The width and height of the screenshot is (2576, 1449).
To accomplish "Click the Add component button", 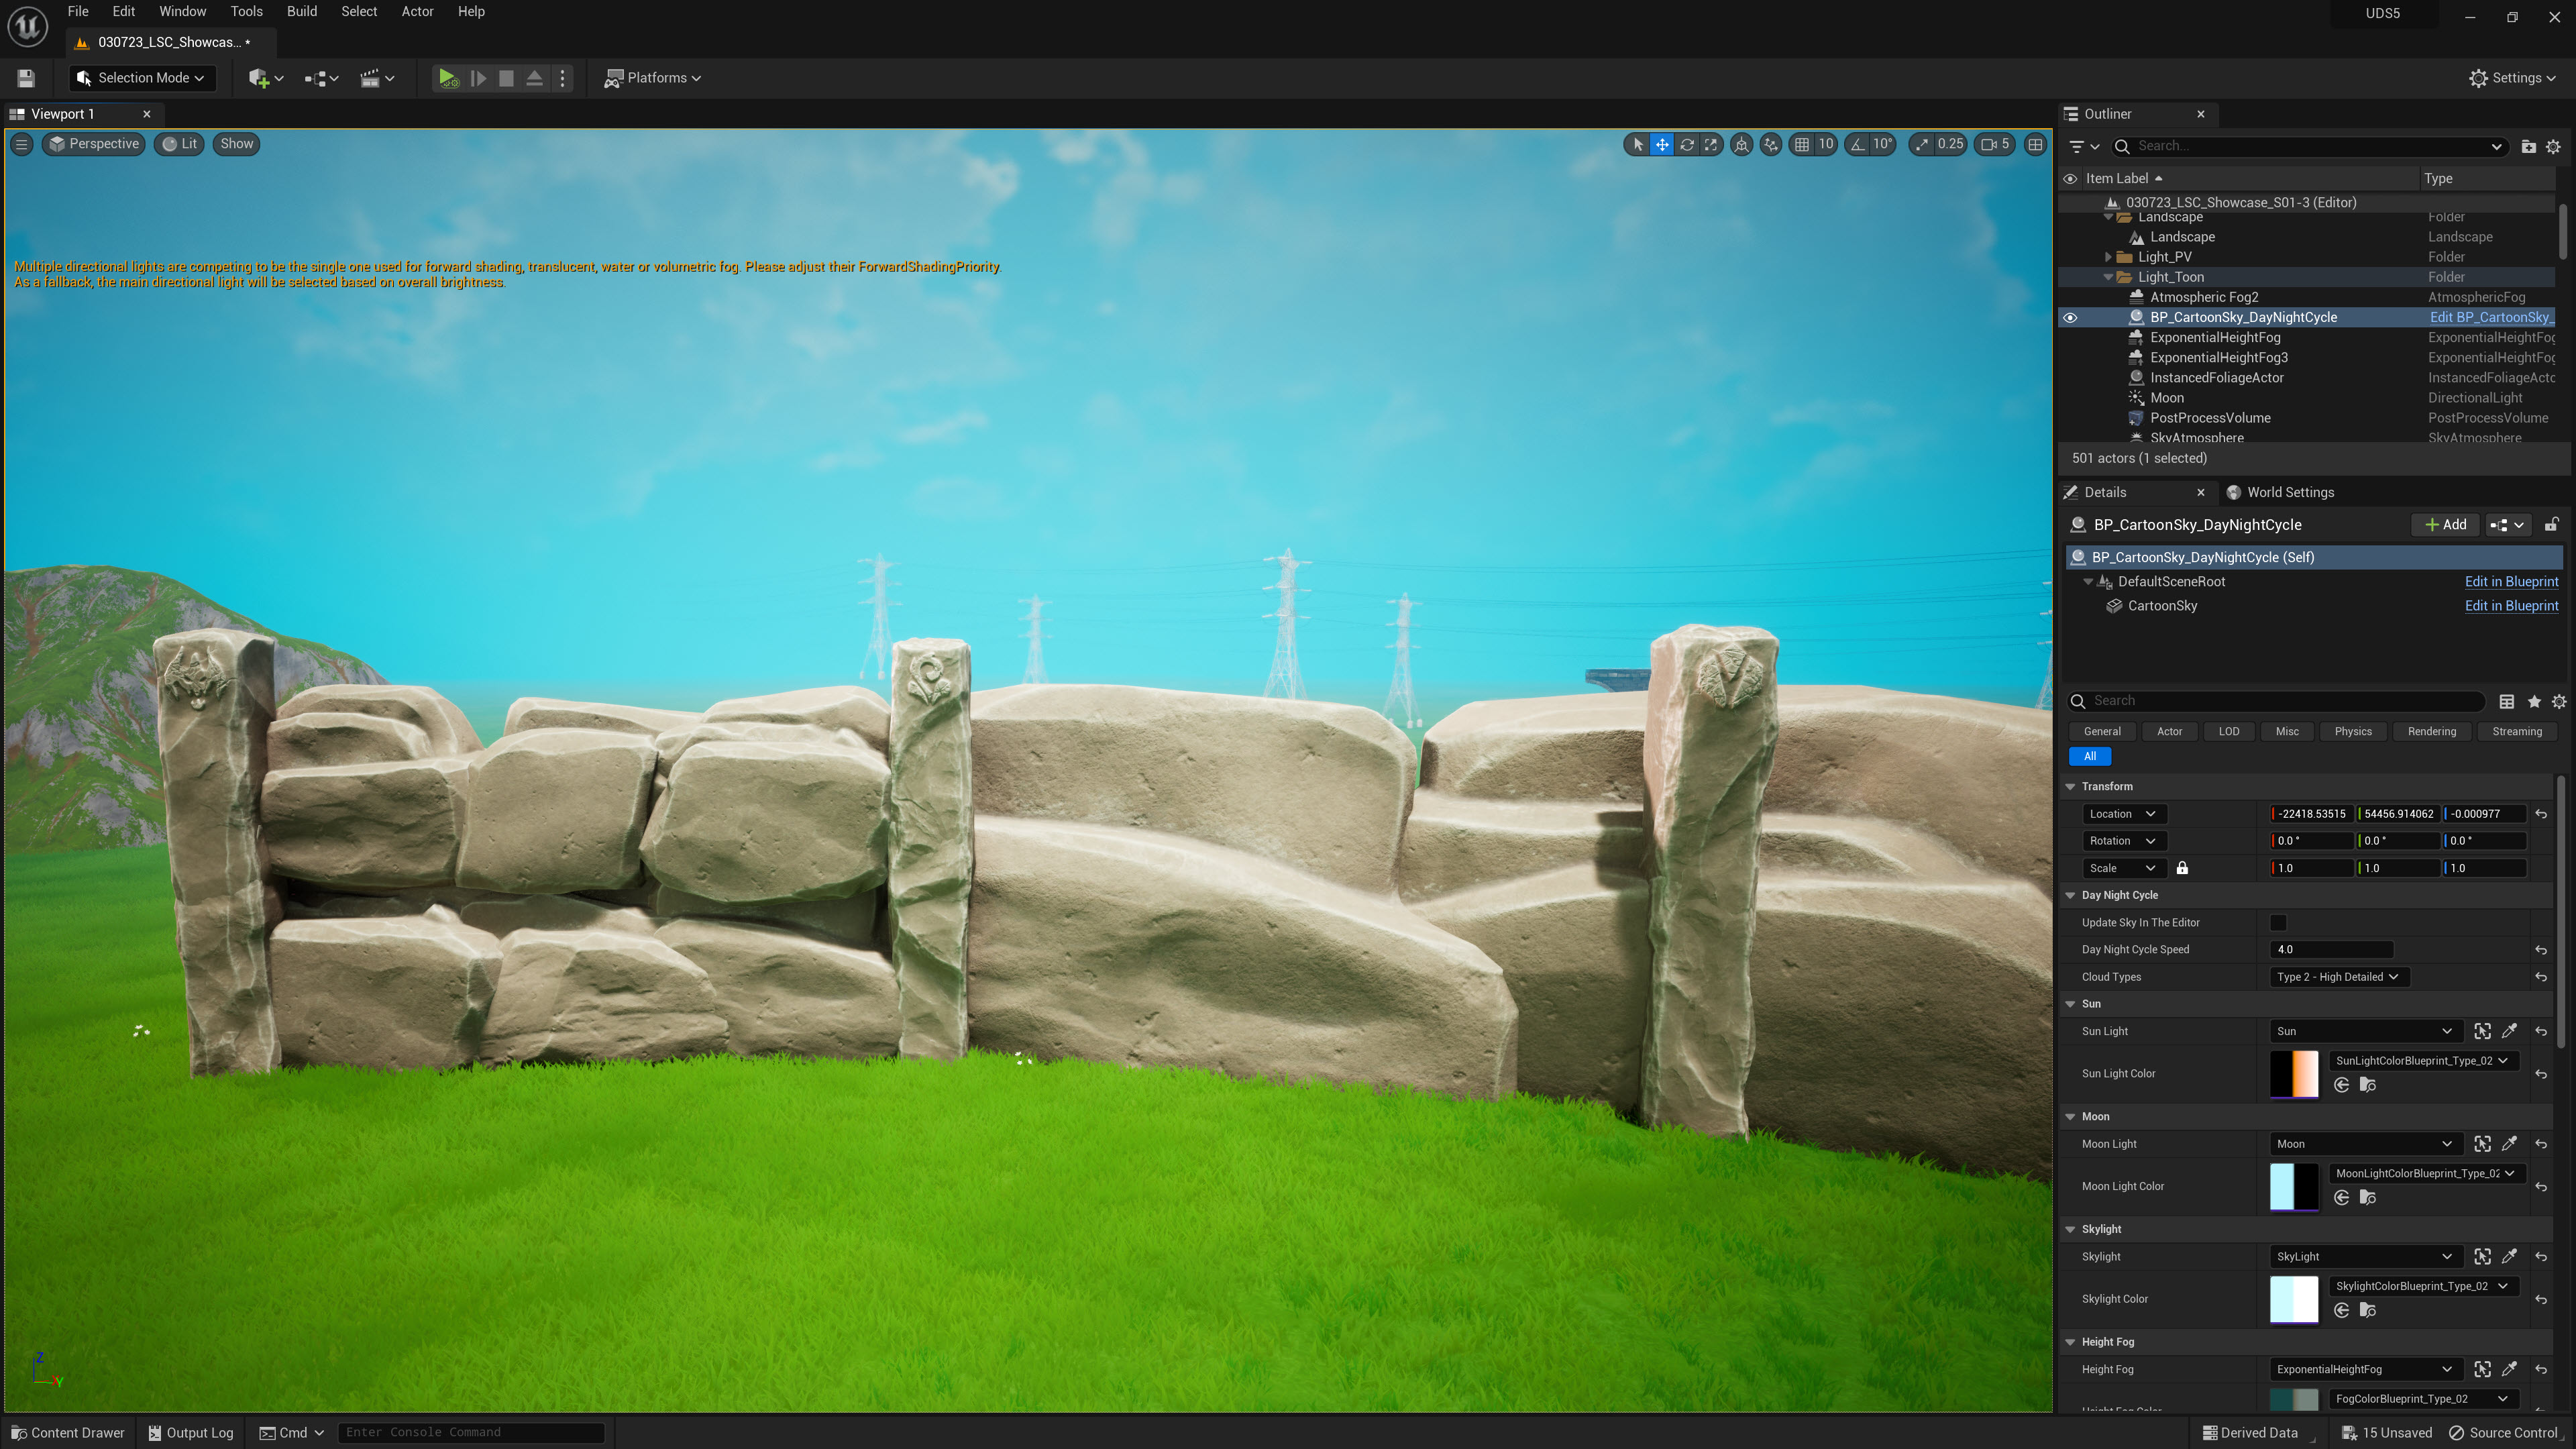I will click(x=2445, y=525).
